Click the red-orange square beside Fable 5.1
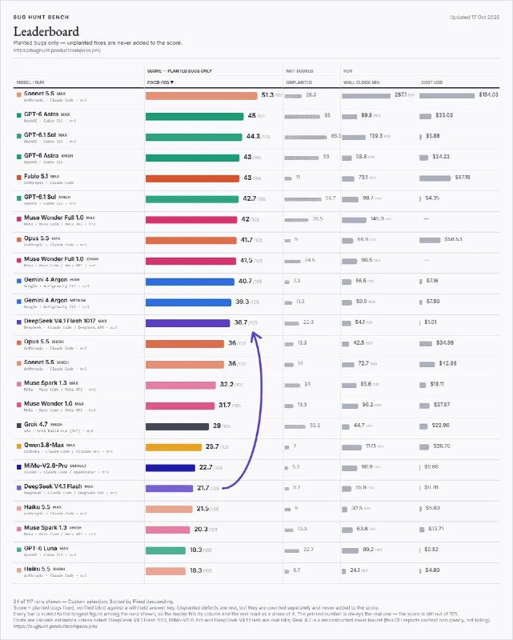 tap(18, 177)
